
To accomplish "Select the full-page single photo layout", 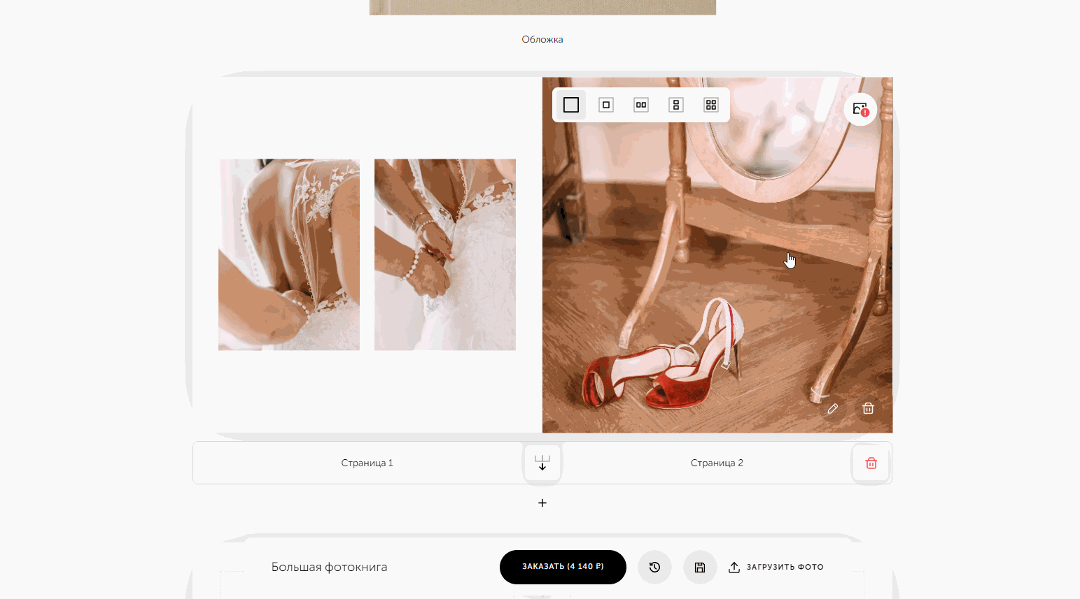I will tap(571, 105).
